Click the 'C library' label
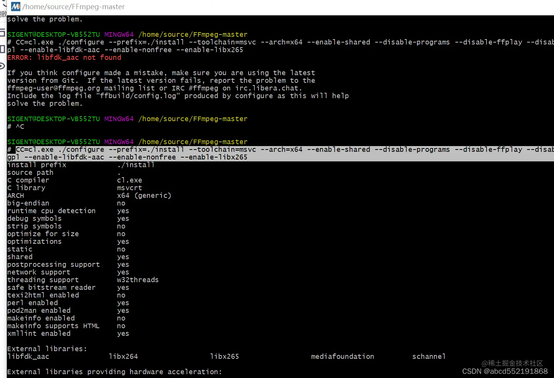The height and width of the screenshot is (378, 554). coord(26,188)
